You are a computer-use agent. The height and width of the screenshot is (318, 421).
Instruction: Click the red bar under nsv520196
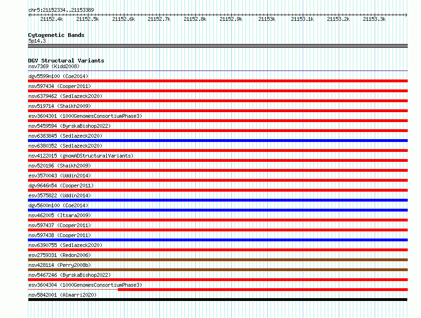pos(218,170)
